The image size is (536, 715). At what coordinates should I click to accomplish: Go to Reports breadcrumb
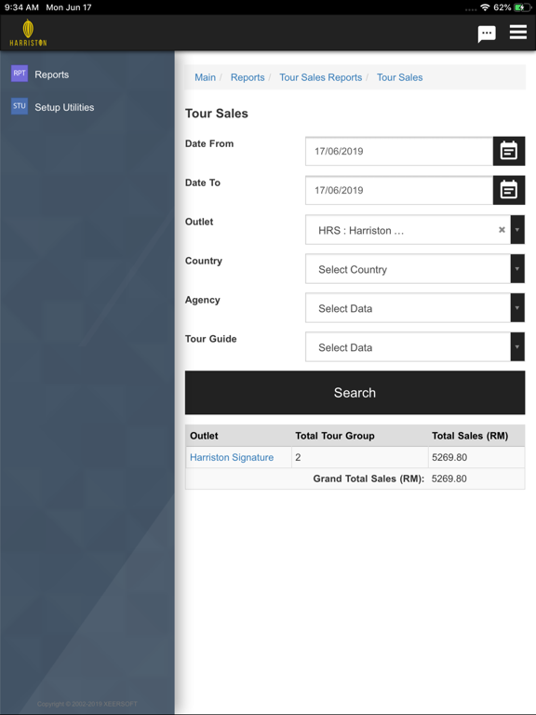(248, 77)
